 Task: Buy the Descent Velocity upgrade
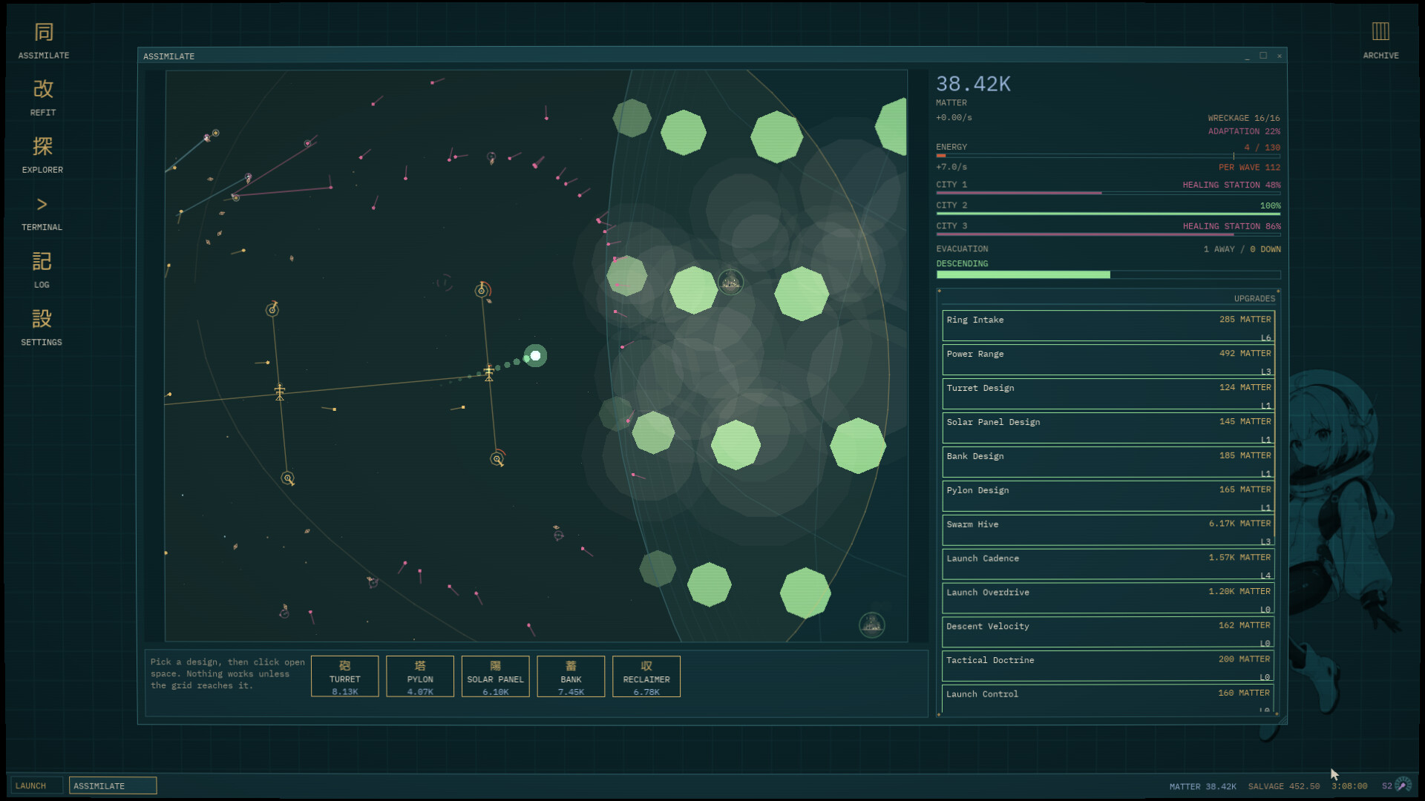(x=1108, y=633)
